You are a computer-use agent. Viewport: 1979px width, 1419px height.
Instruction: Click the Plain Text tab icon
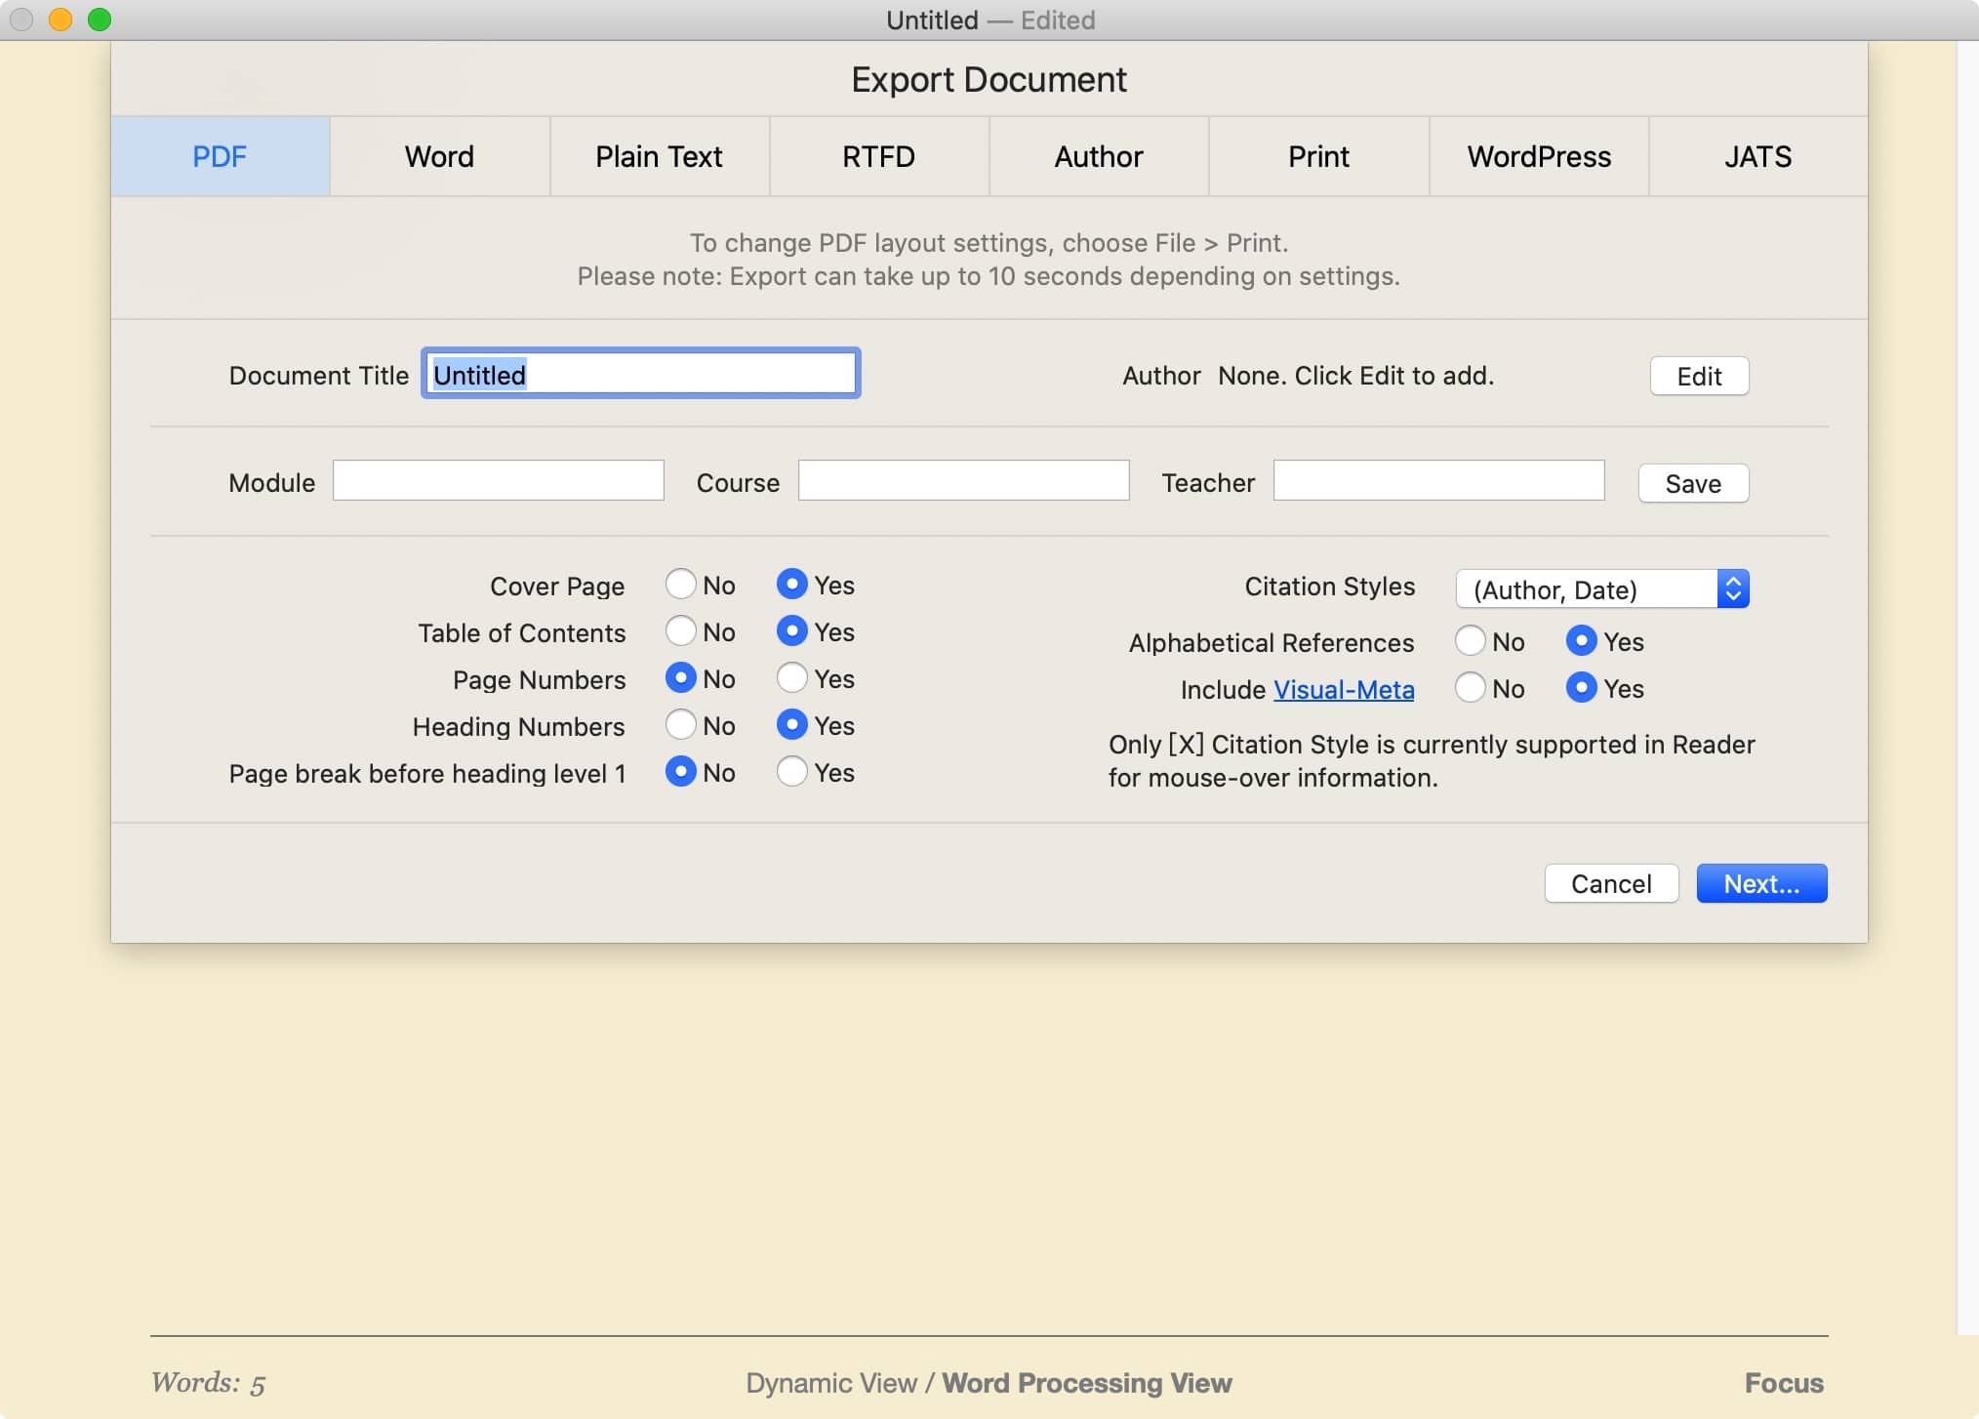coord(659,153)
